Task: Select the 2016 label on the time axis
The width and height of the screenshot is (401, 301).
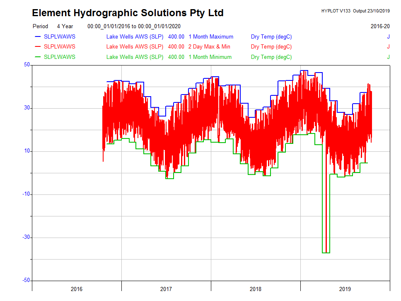Action: click(77, 289)
